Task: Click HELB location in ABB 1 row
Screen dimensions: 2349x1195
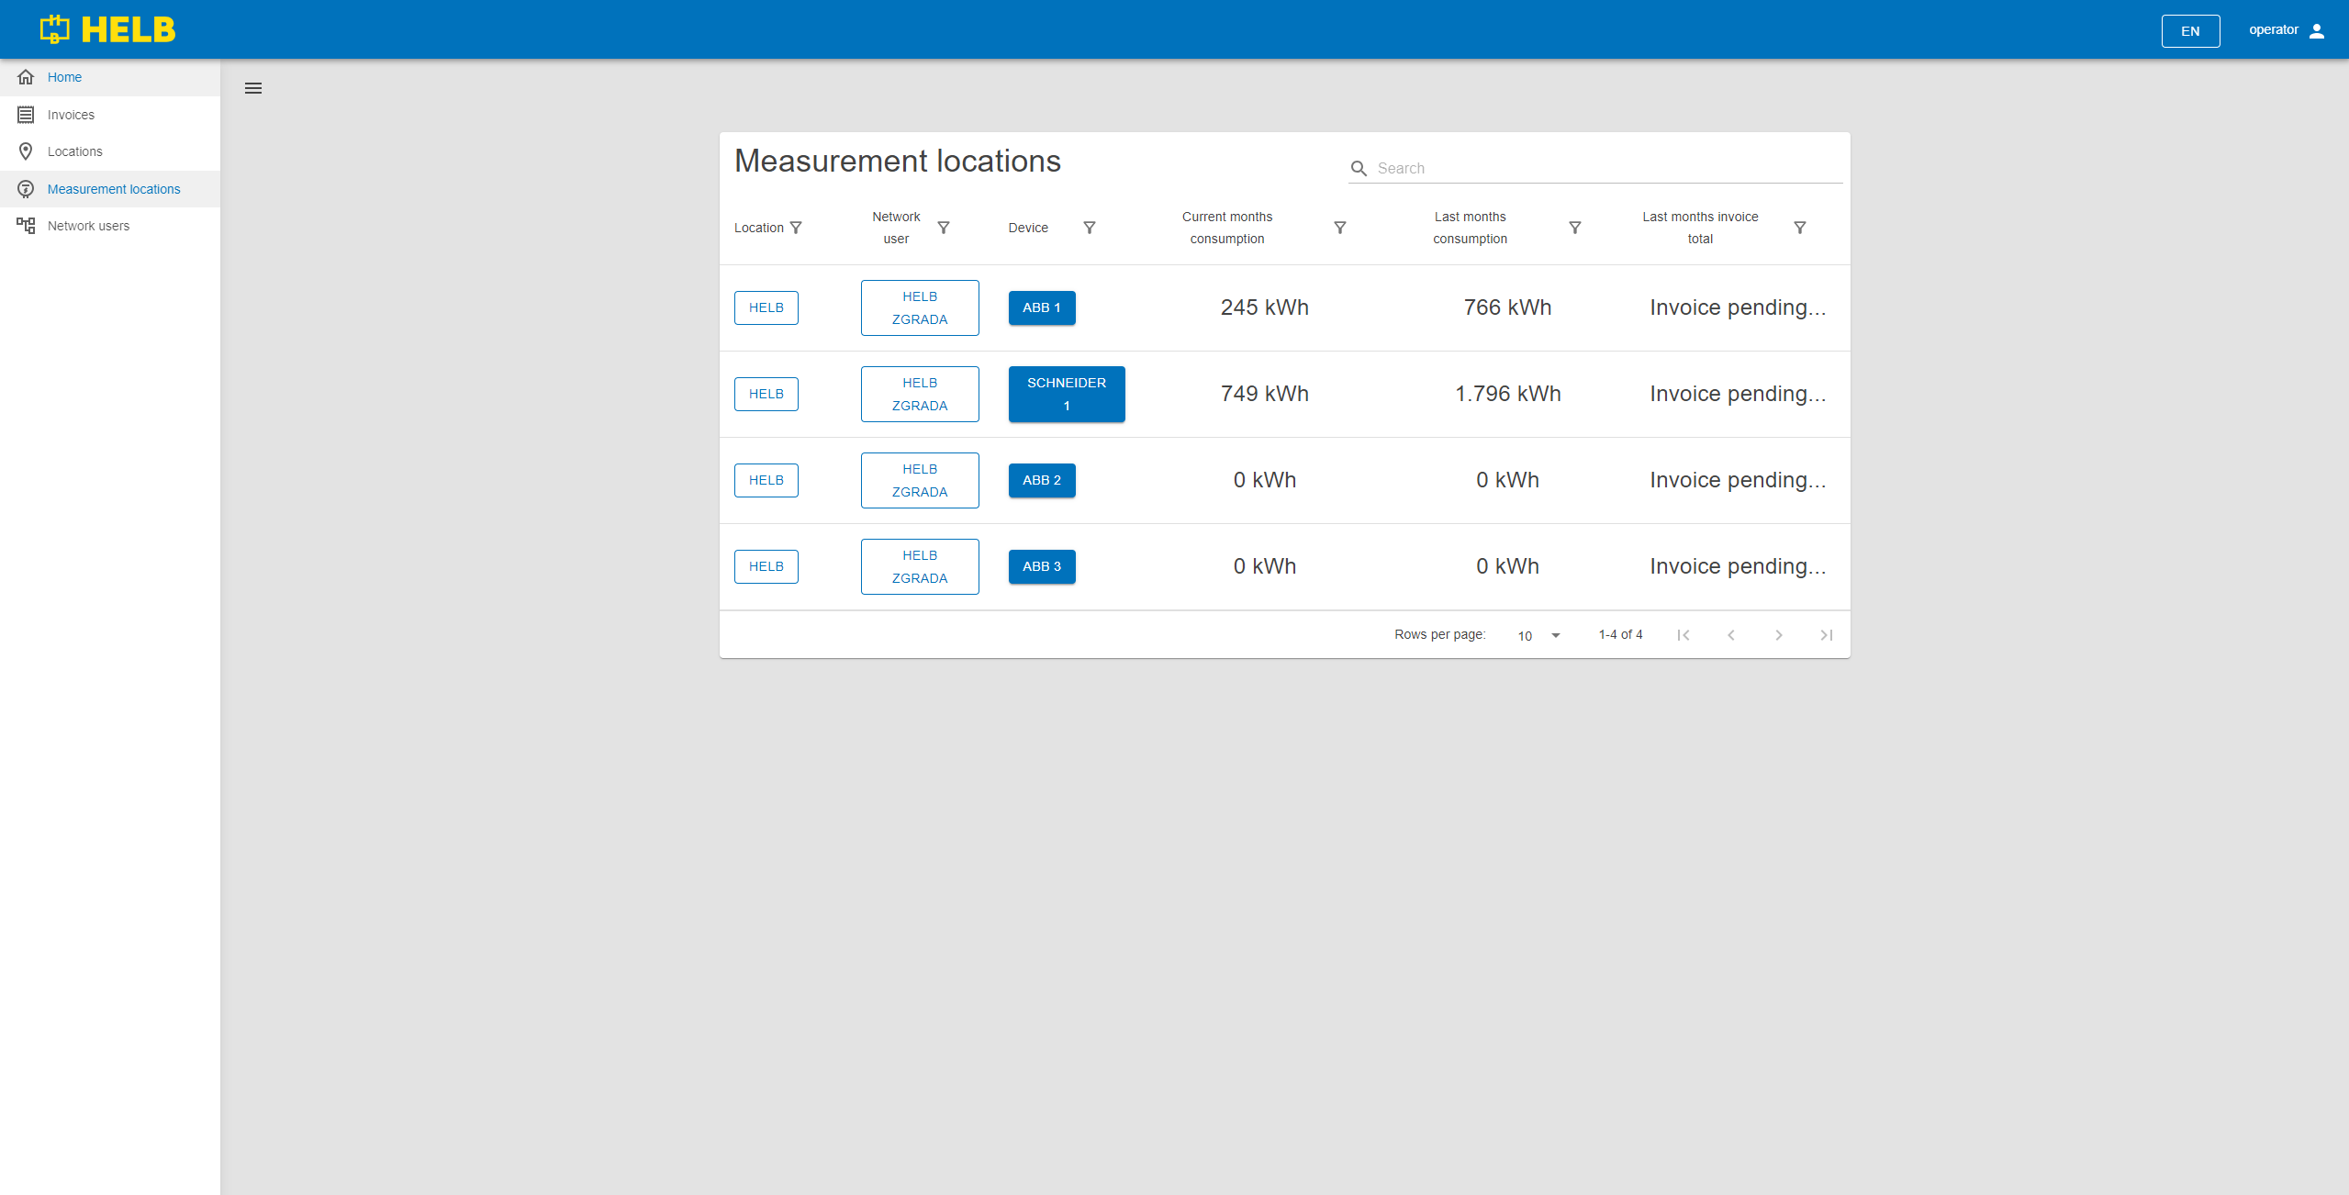Action: (766, 307)
